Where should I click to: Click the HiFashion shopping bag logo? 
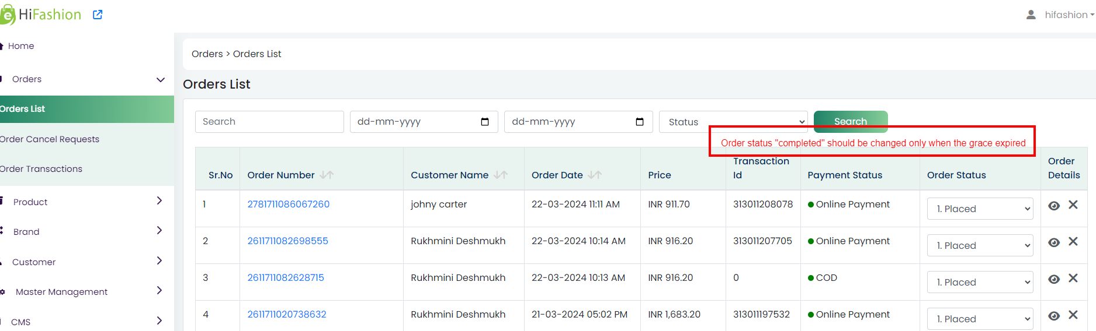(8, 15)
